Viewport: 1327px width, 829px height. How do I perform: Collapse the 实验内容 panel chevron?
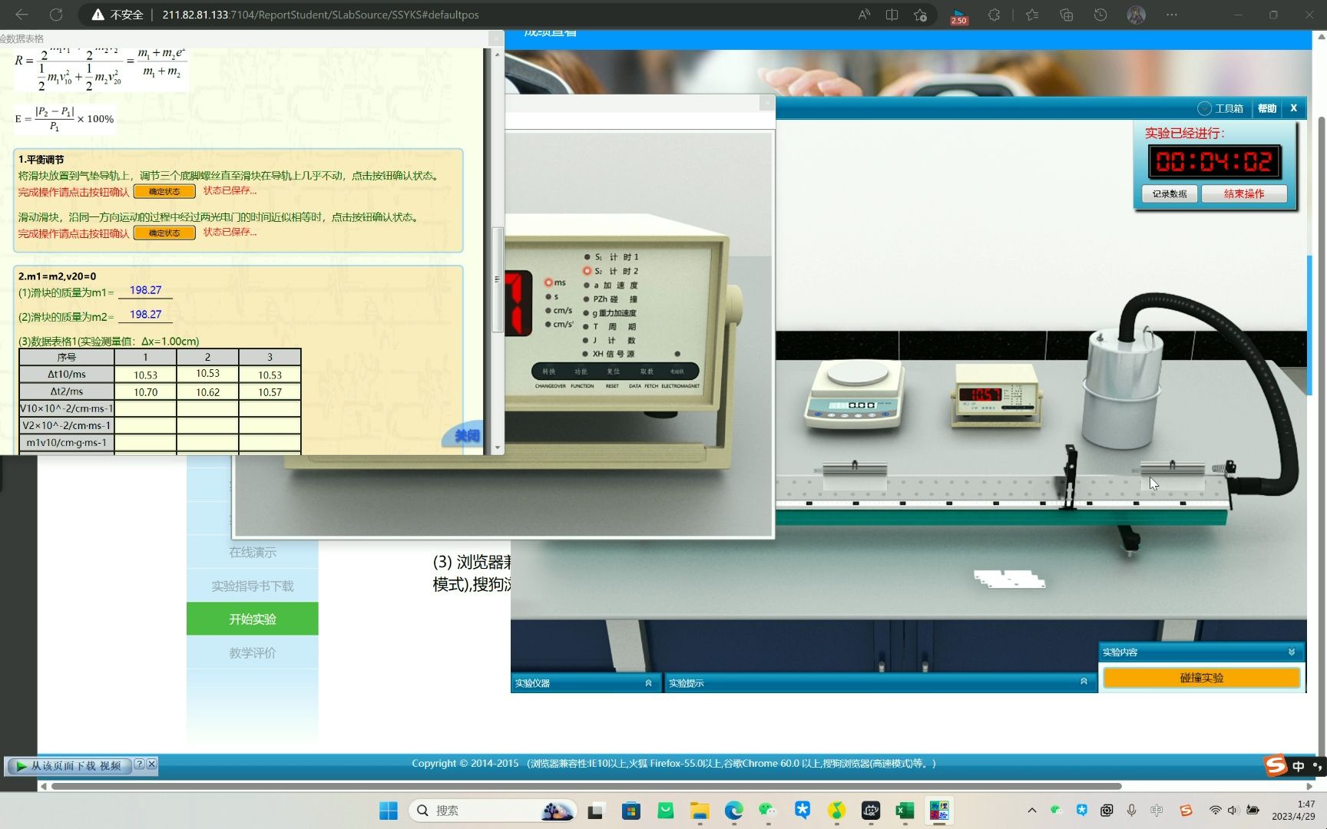pyautogui.click(x=1292, y=652)
